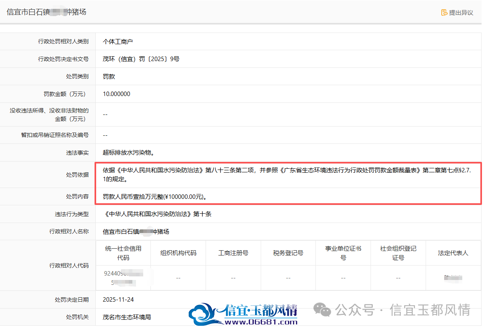This screenshot has height=329, width=486.
Task: Click the 行政处罚决定书文号 label
Action: click(x=63, y=59)
